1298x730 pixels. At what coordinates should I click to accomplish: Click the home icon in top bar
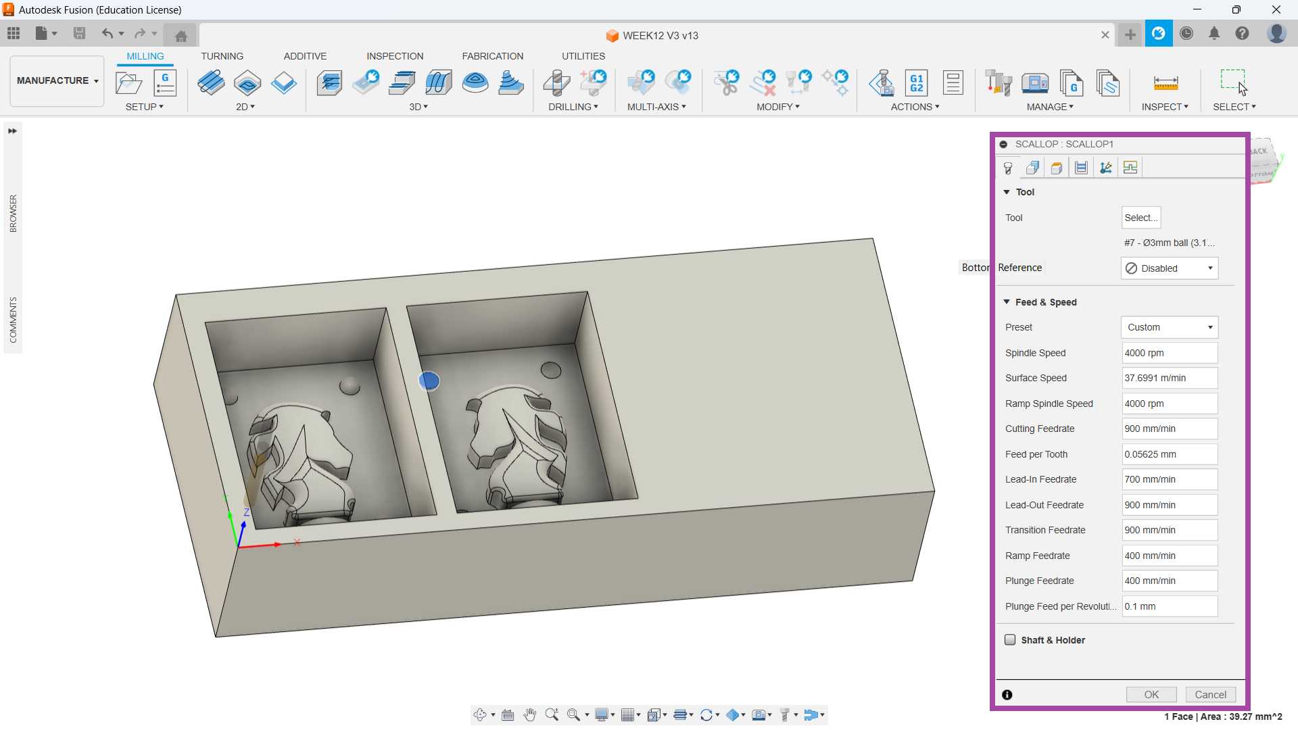(x=181, y=35)
